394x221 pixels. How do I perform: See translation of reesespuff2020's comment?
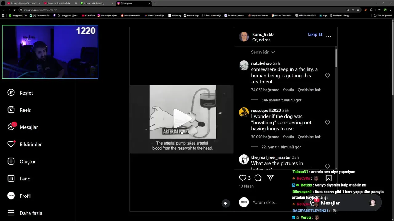(x=309, y=137)
